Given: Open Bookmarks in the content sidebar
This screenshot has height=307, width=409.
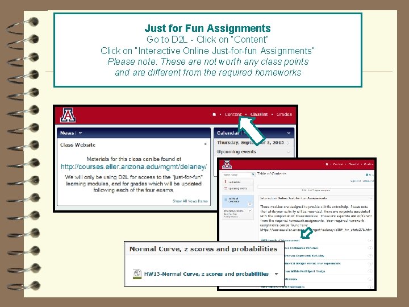Looking at the screenshot, I should click(x=238, y=182).
